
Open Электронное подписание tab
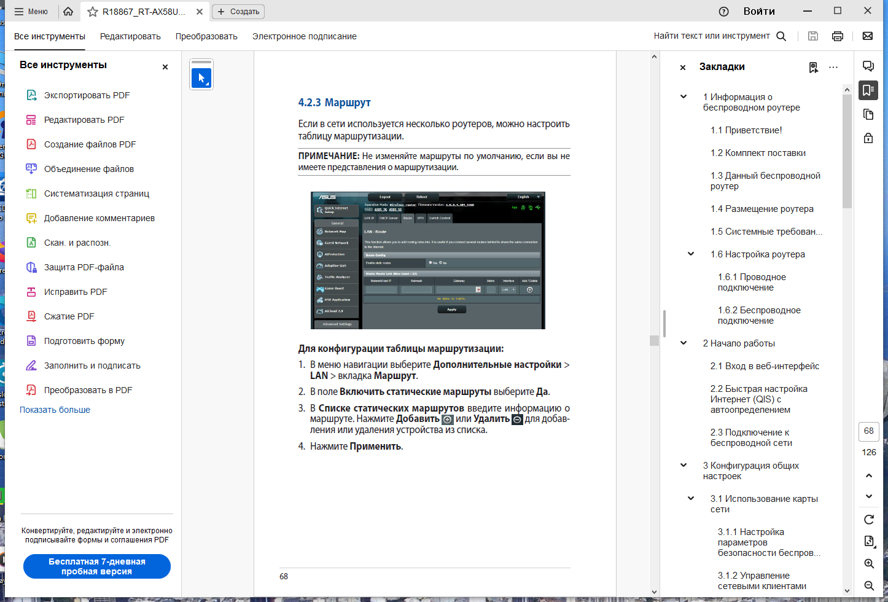[304, 36]
